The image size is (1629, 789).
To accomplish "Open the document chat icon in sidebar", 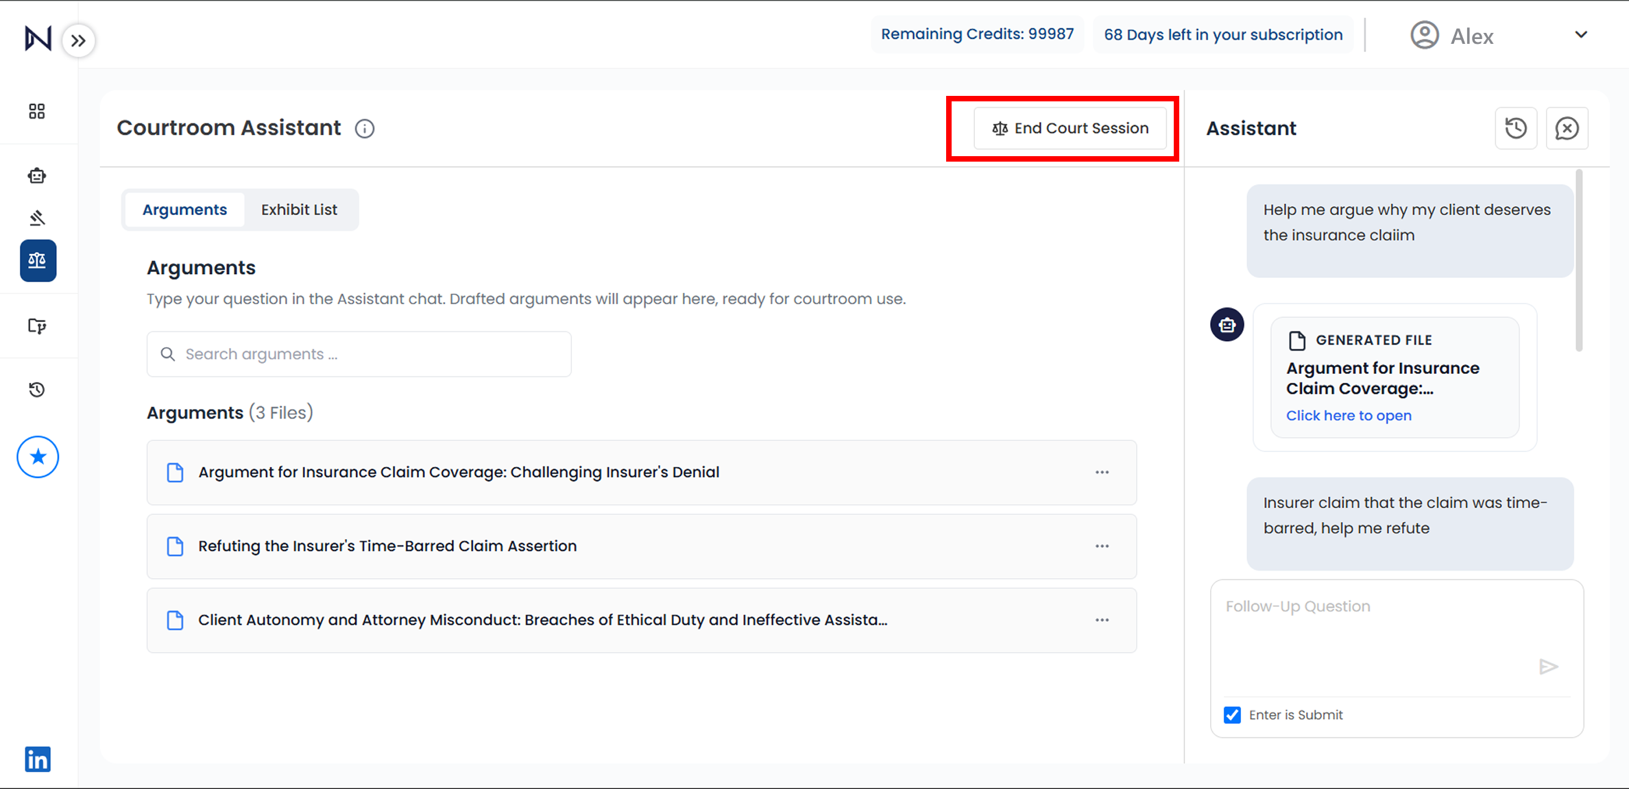I will coord(37,326).
